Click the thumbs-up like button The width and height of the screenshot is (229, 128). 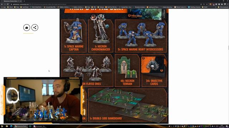pos(26,28)
